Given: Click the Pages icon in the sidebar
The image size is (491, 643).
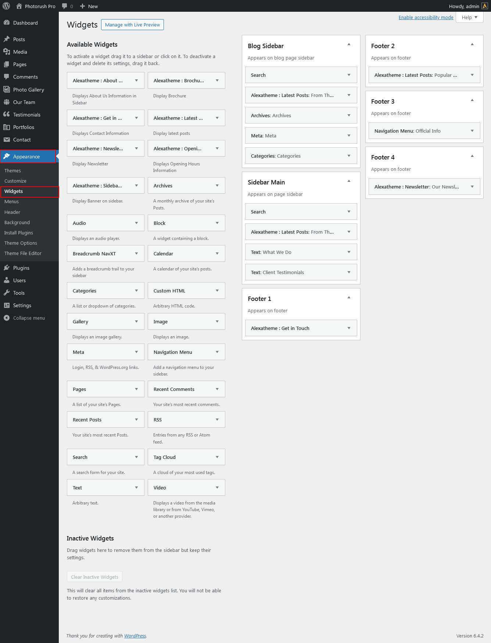Looking at the screenshot, I should click(7, 64).
